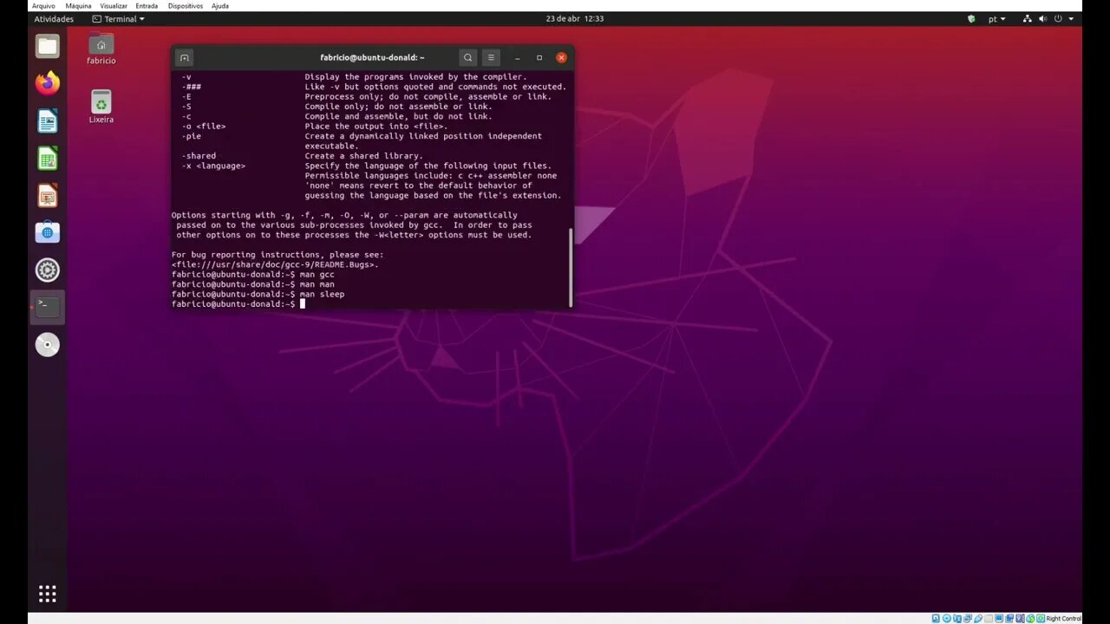Maximize the terminal window
This screenshot has height=624, width=1110.
[x=539, y=57]
